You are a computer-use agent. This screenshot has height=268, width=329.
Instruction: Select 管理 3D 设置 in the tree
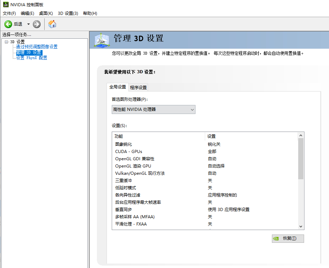click(x=29, y=52)
